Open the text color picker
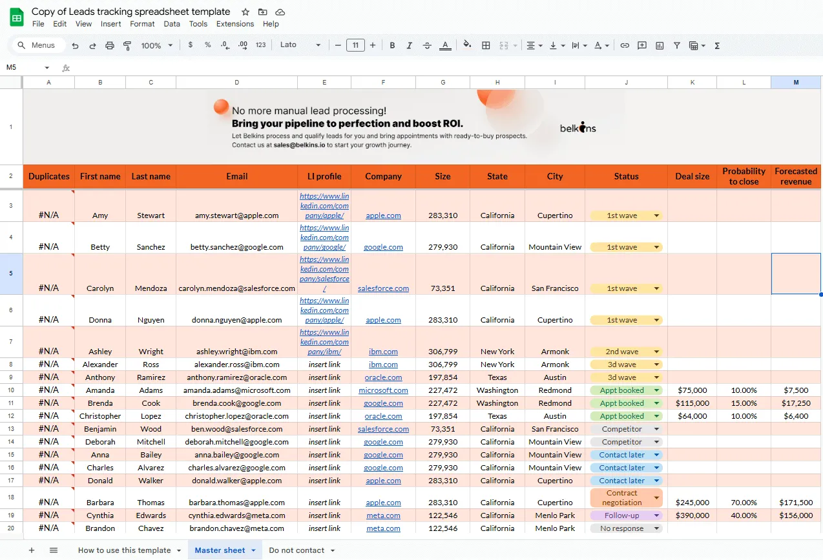Screen dimensions: 823x560 point(445,45)
